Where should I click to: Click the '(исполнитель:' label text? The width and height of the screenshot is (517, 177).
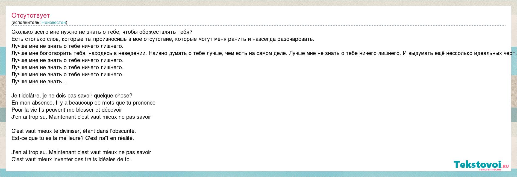pyautogui.click(x=26, y=23)
